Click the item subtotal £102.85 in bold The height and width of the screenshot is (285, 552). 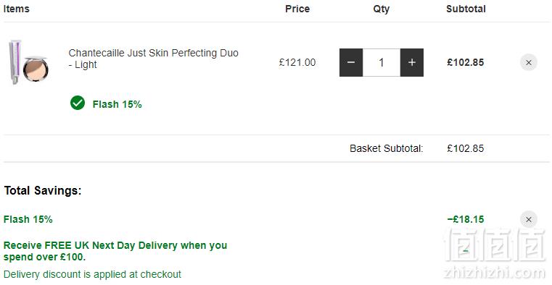(x=466, y=62)
